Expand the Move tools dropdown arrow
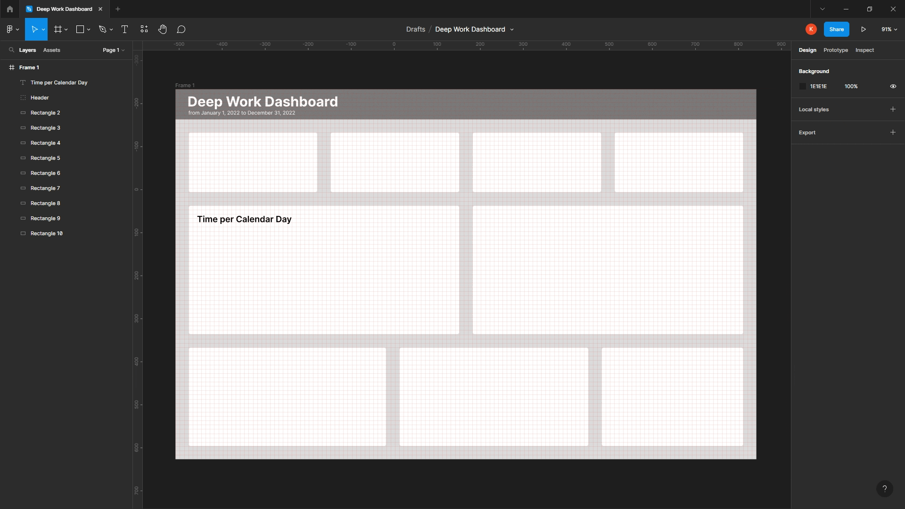Viewport: 905px width, 509px height. pyautogui.click(x=43, y=29)
